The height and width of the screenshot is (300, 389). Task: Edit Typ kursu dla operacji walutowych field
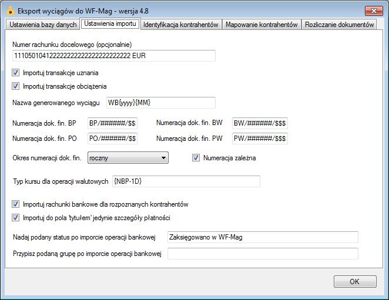coord(186,181)
